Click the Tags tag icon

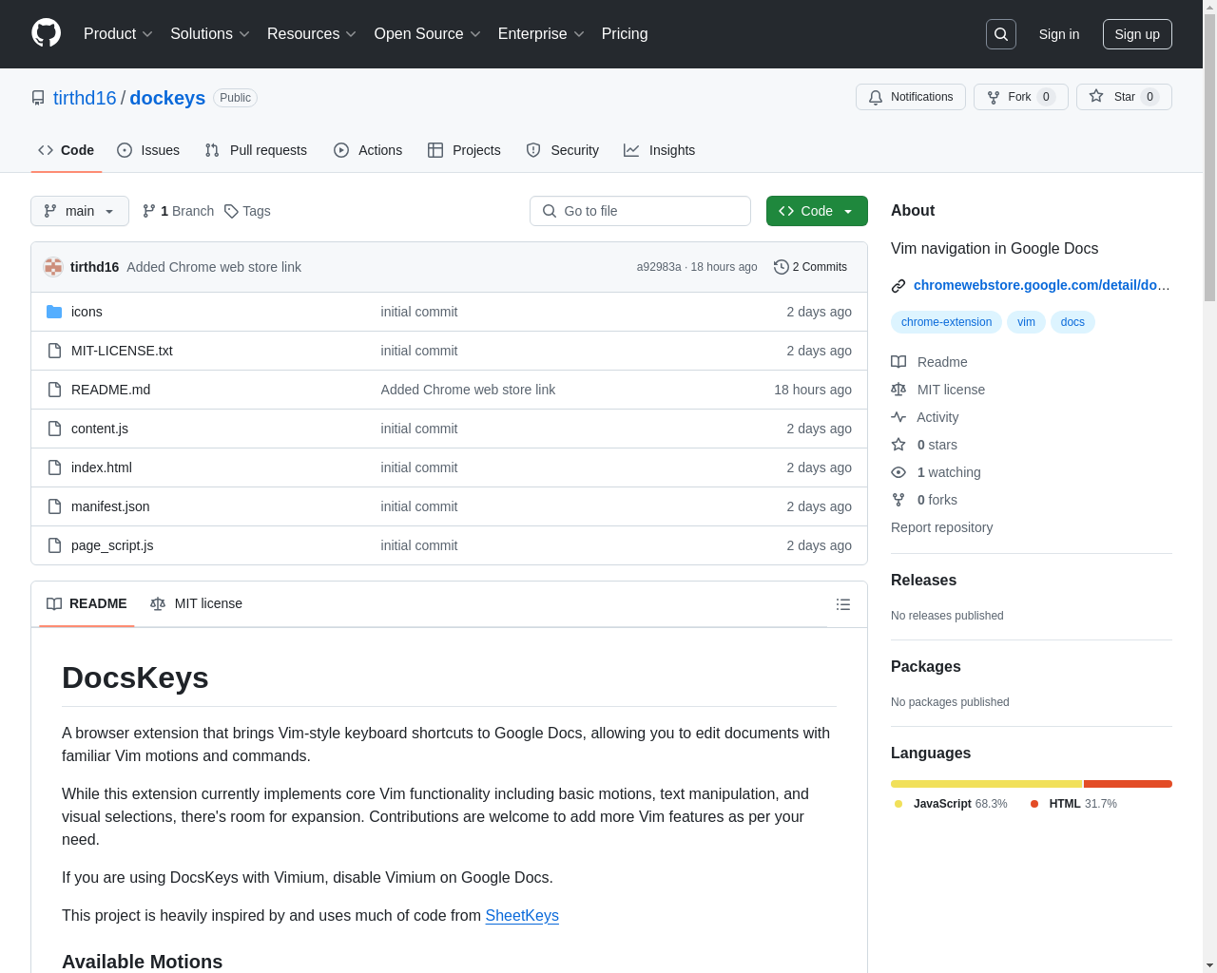(231, 211)
